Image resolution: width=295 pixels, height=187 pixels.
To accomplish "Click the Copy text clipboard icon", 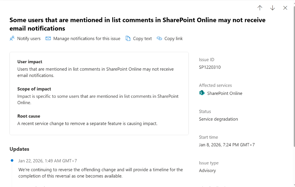I will [x=128, y=38].
